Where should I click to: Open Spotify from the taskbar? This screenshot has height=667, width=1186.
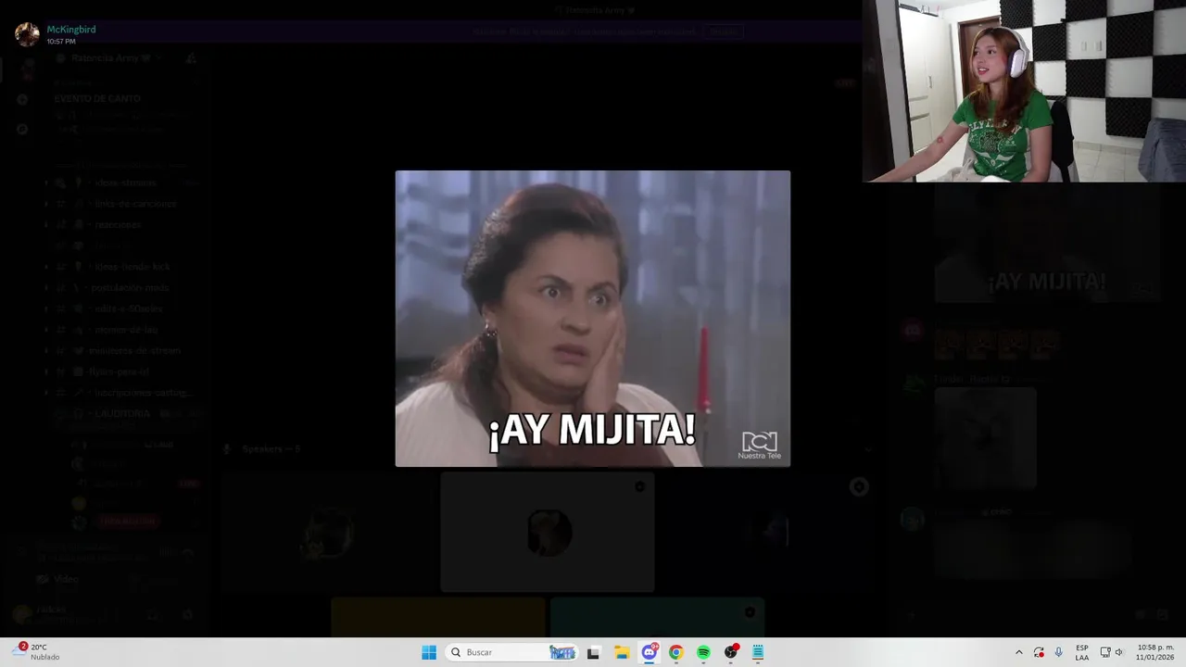tap(703, 652)
